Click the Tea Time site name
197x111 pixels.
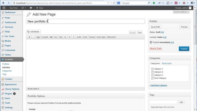tap(14, 8)
